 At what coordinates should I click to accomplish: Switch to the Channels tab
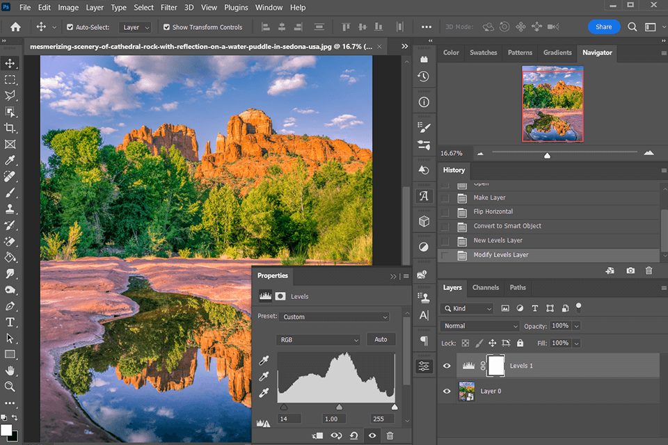coord(486,288)
